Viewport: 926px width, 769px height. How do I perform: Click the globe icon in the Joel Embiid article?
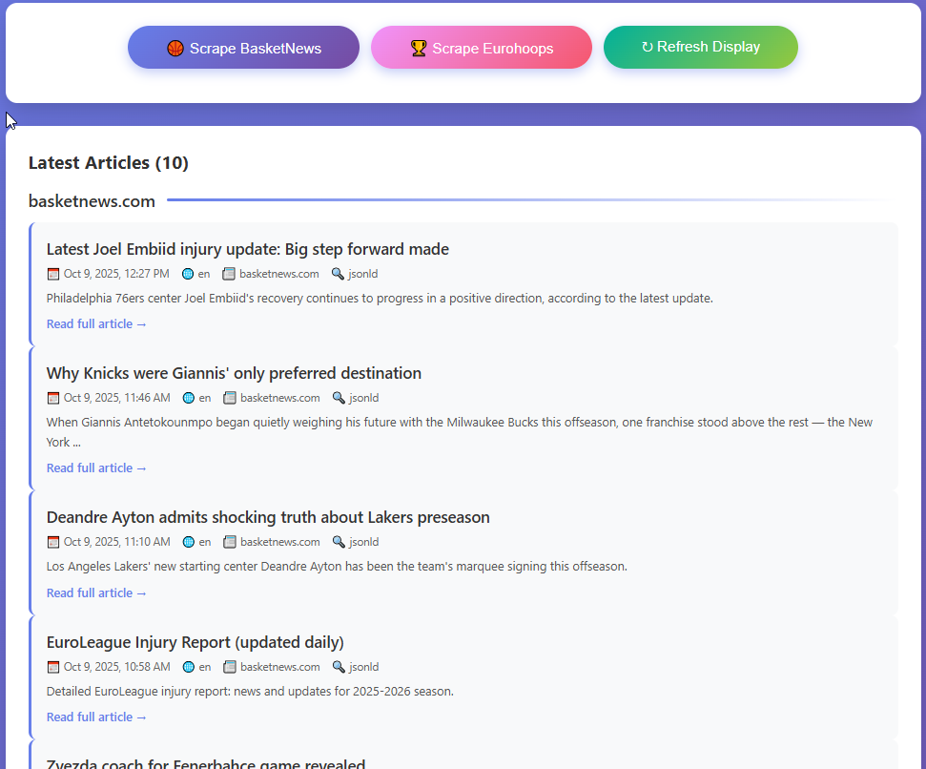pos(188,274)
